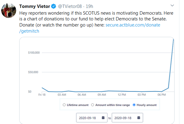Open the secure.actblue.com/donate/getmitch link
Image resolution: width=184 pixels, height=124 pixels.
click(x=90, y=28)
